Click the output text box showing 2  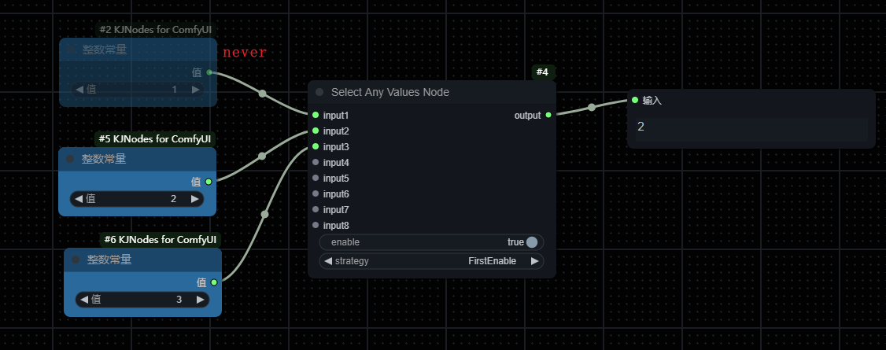tap(751, 128)
